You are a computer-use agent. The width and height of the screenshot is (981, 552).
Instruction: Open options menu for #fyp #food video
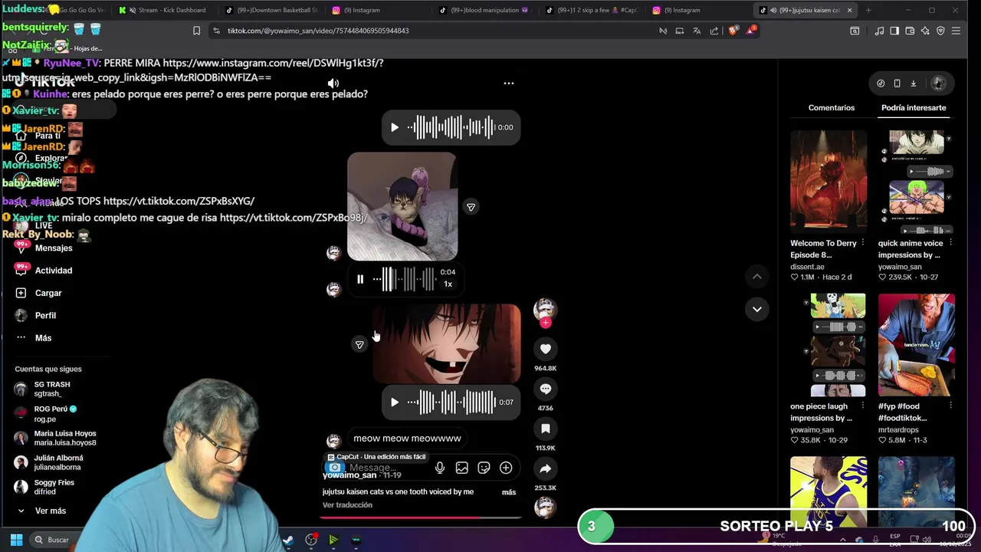[x=950, y=406]
